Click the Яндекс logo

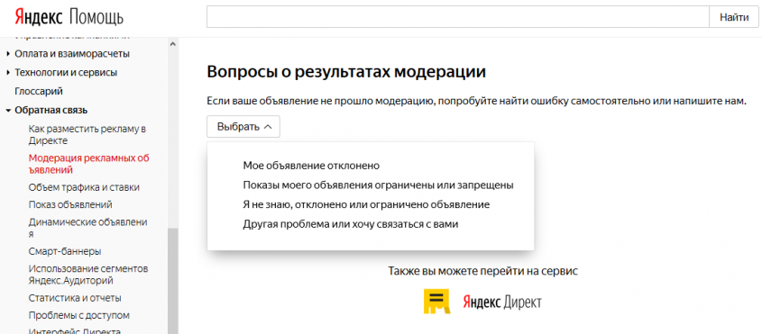39,17
